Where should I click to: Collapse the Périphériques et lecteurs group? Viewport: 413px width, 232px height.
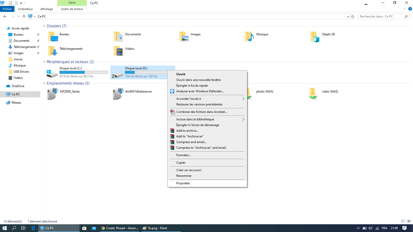[x=44, y=62]
